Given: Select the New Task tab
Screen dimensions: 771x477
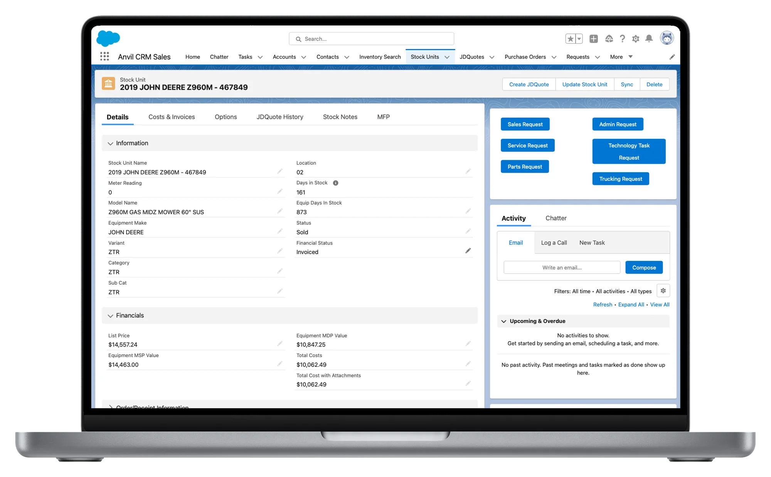Looking at the screenshot, I should click(x=592, y=242).
